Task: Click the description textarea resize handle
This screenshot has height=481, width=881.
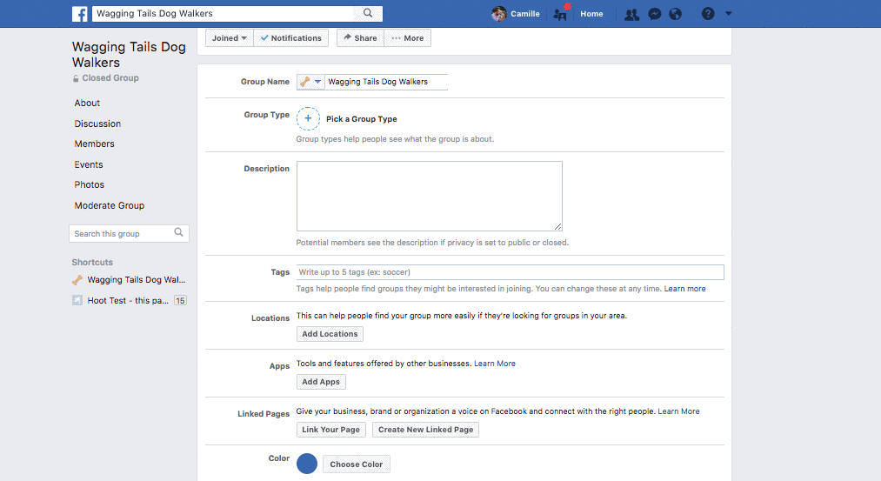Action: click(x=558, y=226)
